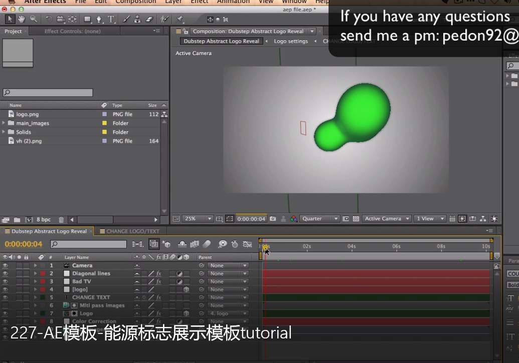Click Dubstep Abstract Logo Reveal navigator button

click(x=221, y=41)
